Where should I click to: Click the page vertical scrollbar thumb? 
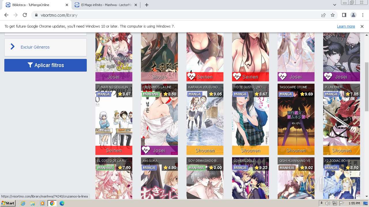pyautogui.click(x=367, y=86)
